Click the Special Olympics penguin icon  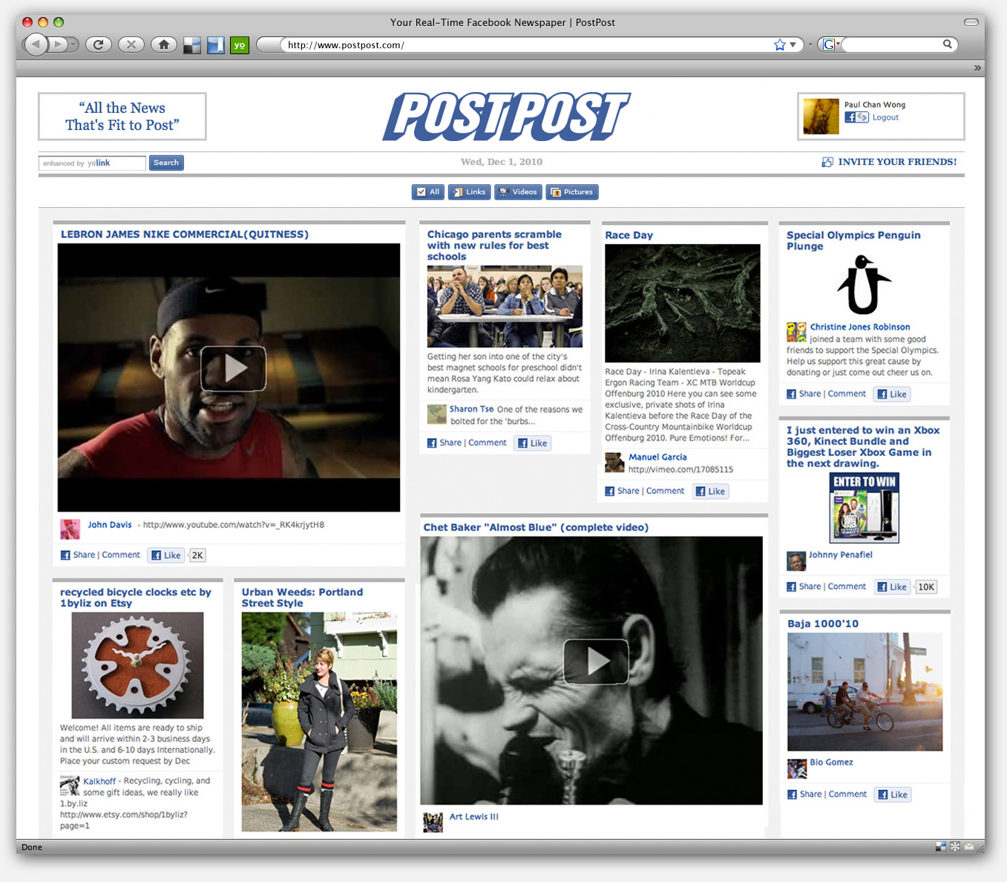[863, 286]
